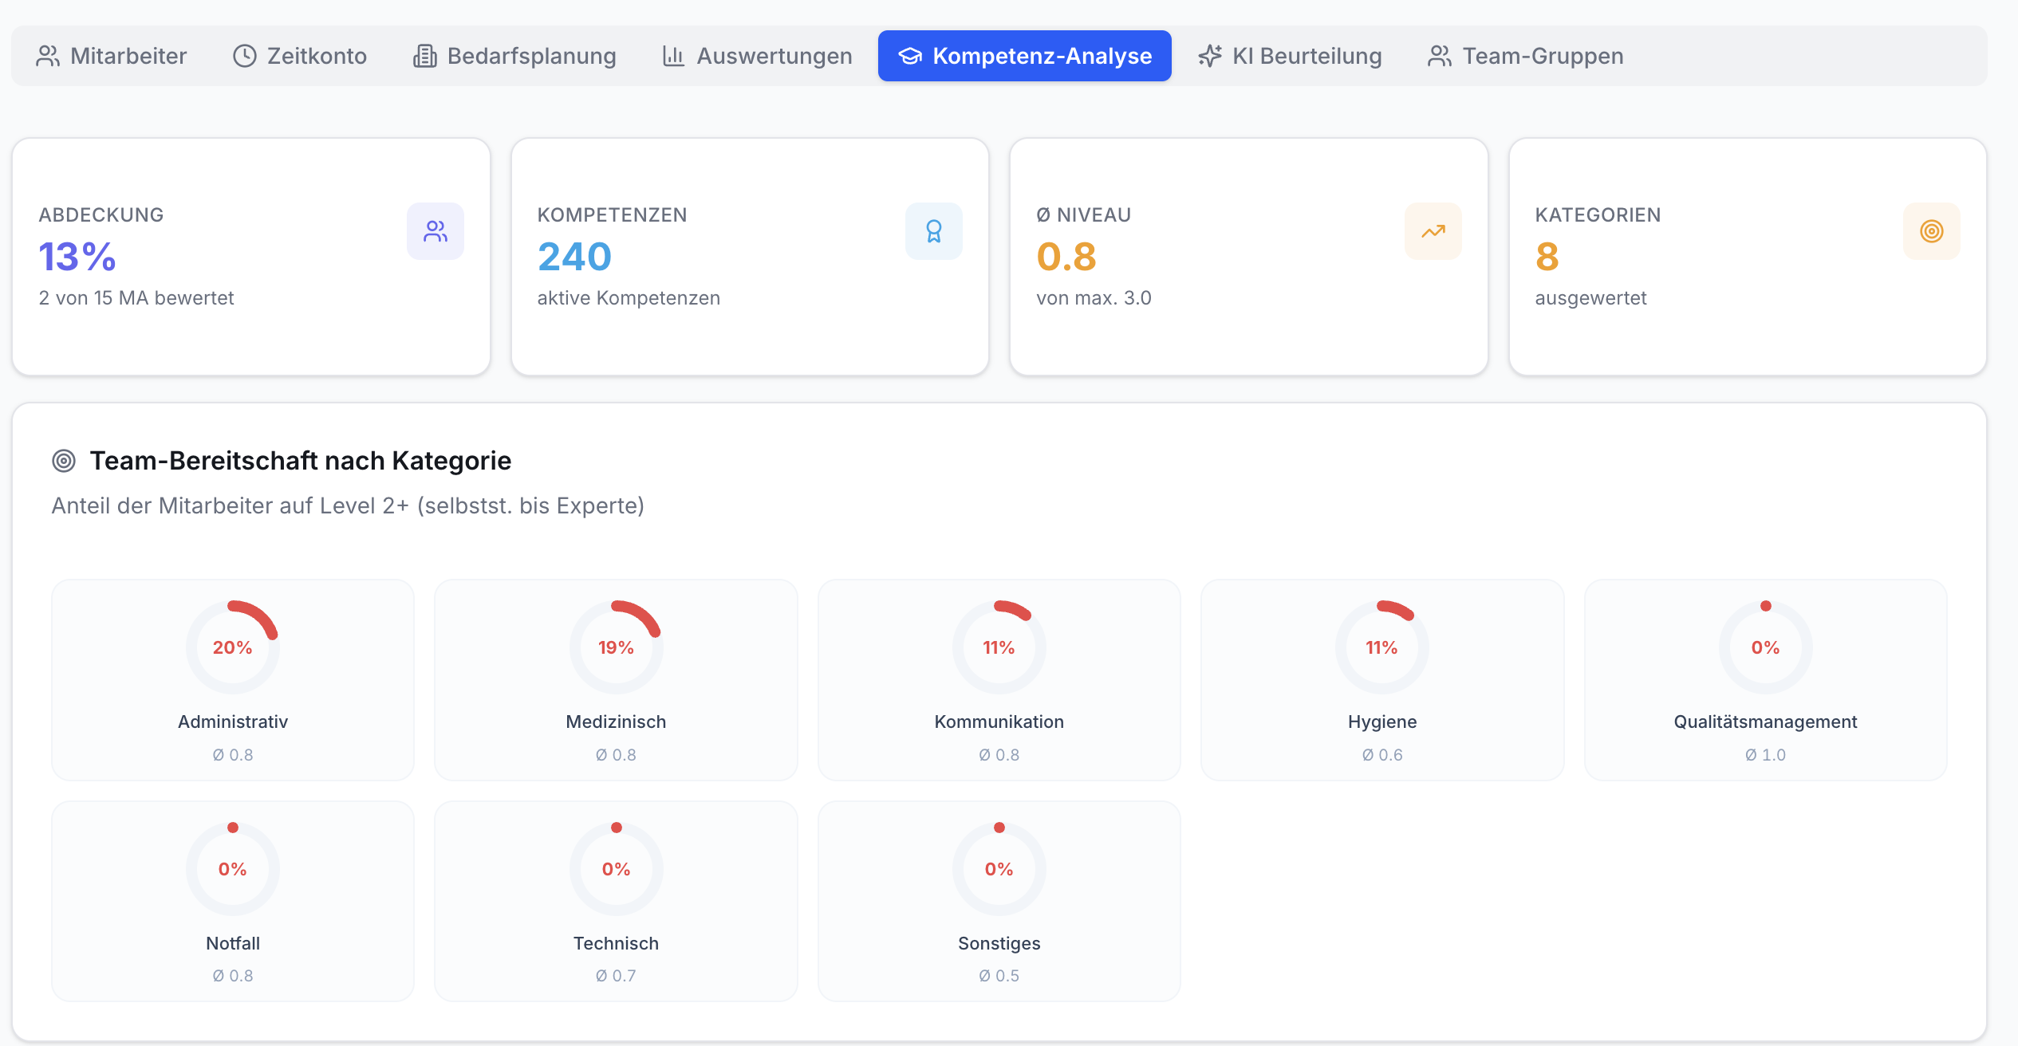This screenshot has width=2018, height=1046.
Task: Click the graduation cap icon on the Kompetenz-Analyse tab
Action: pyautogui.click(x=910, y=56)
